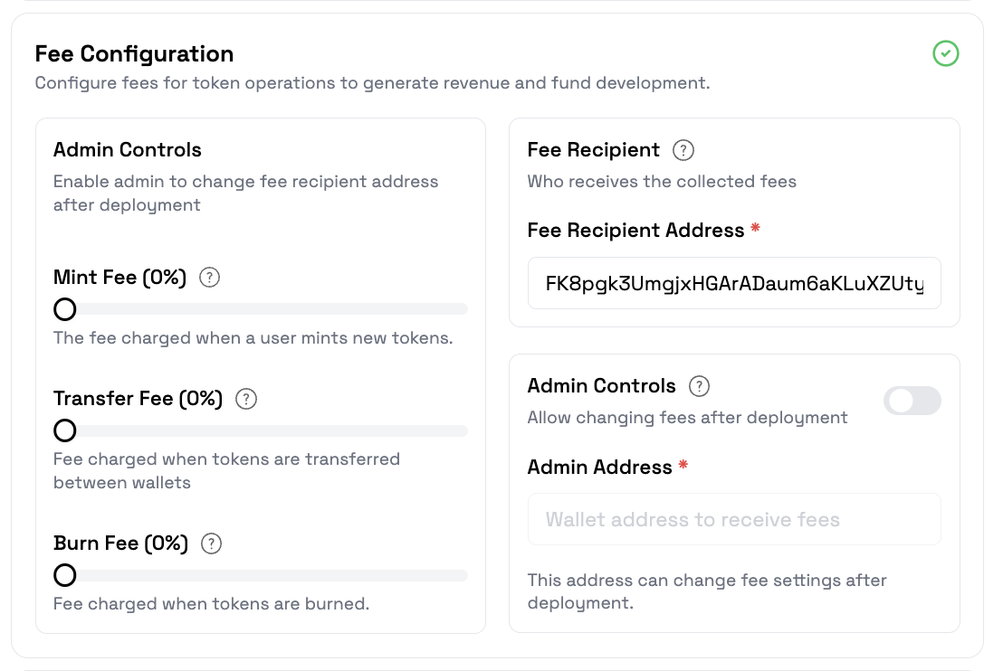
Task: Click the 'Fee Recipient Address' label
Action: [635, 230]
